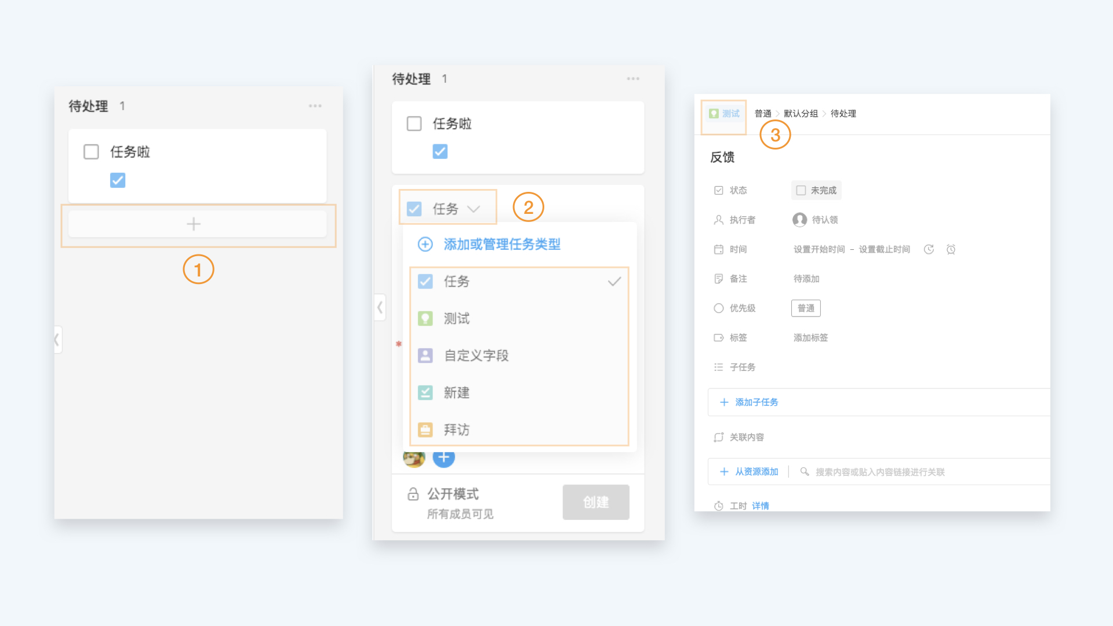
Task: Click the alarm reminder icon next to time
Action: (951, 249)
